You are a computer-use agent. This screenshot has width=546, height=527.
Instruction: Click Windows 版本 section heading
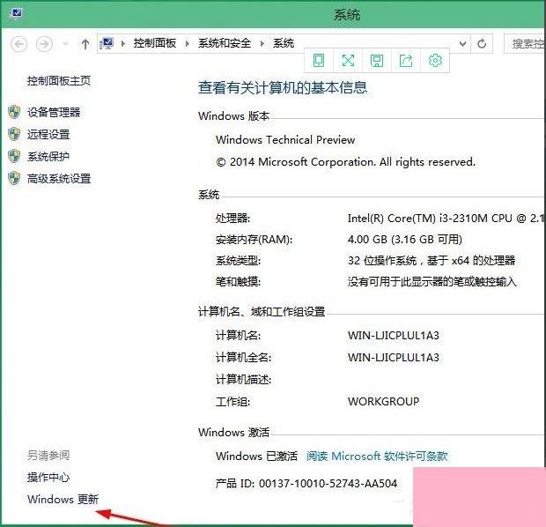(x=234, y=116)
